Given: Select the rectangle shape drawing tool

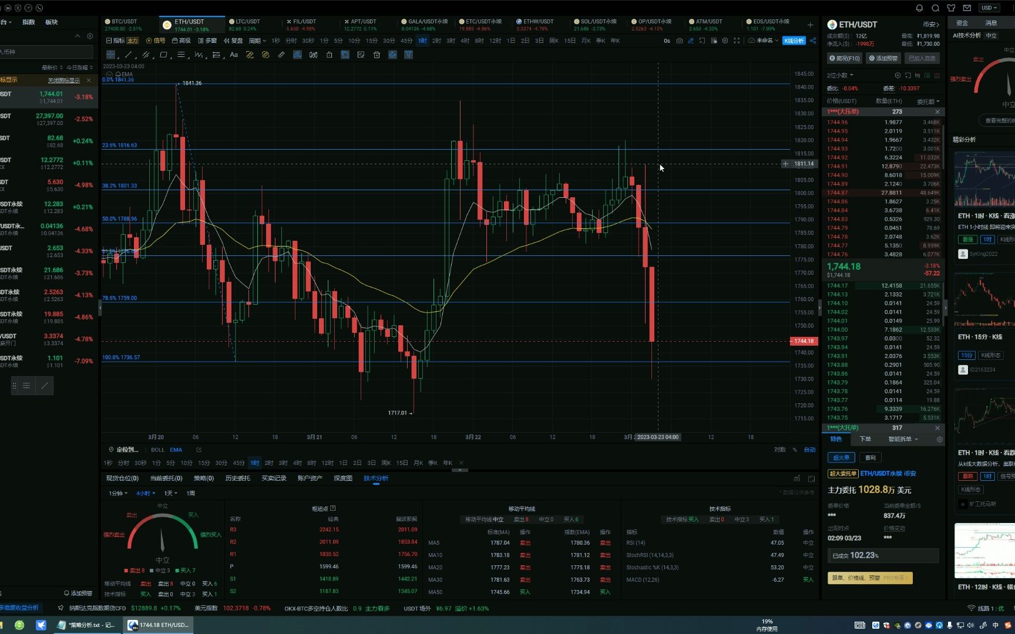Looking at the screenshot, I should tap(164, 55).
